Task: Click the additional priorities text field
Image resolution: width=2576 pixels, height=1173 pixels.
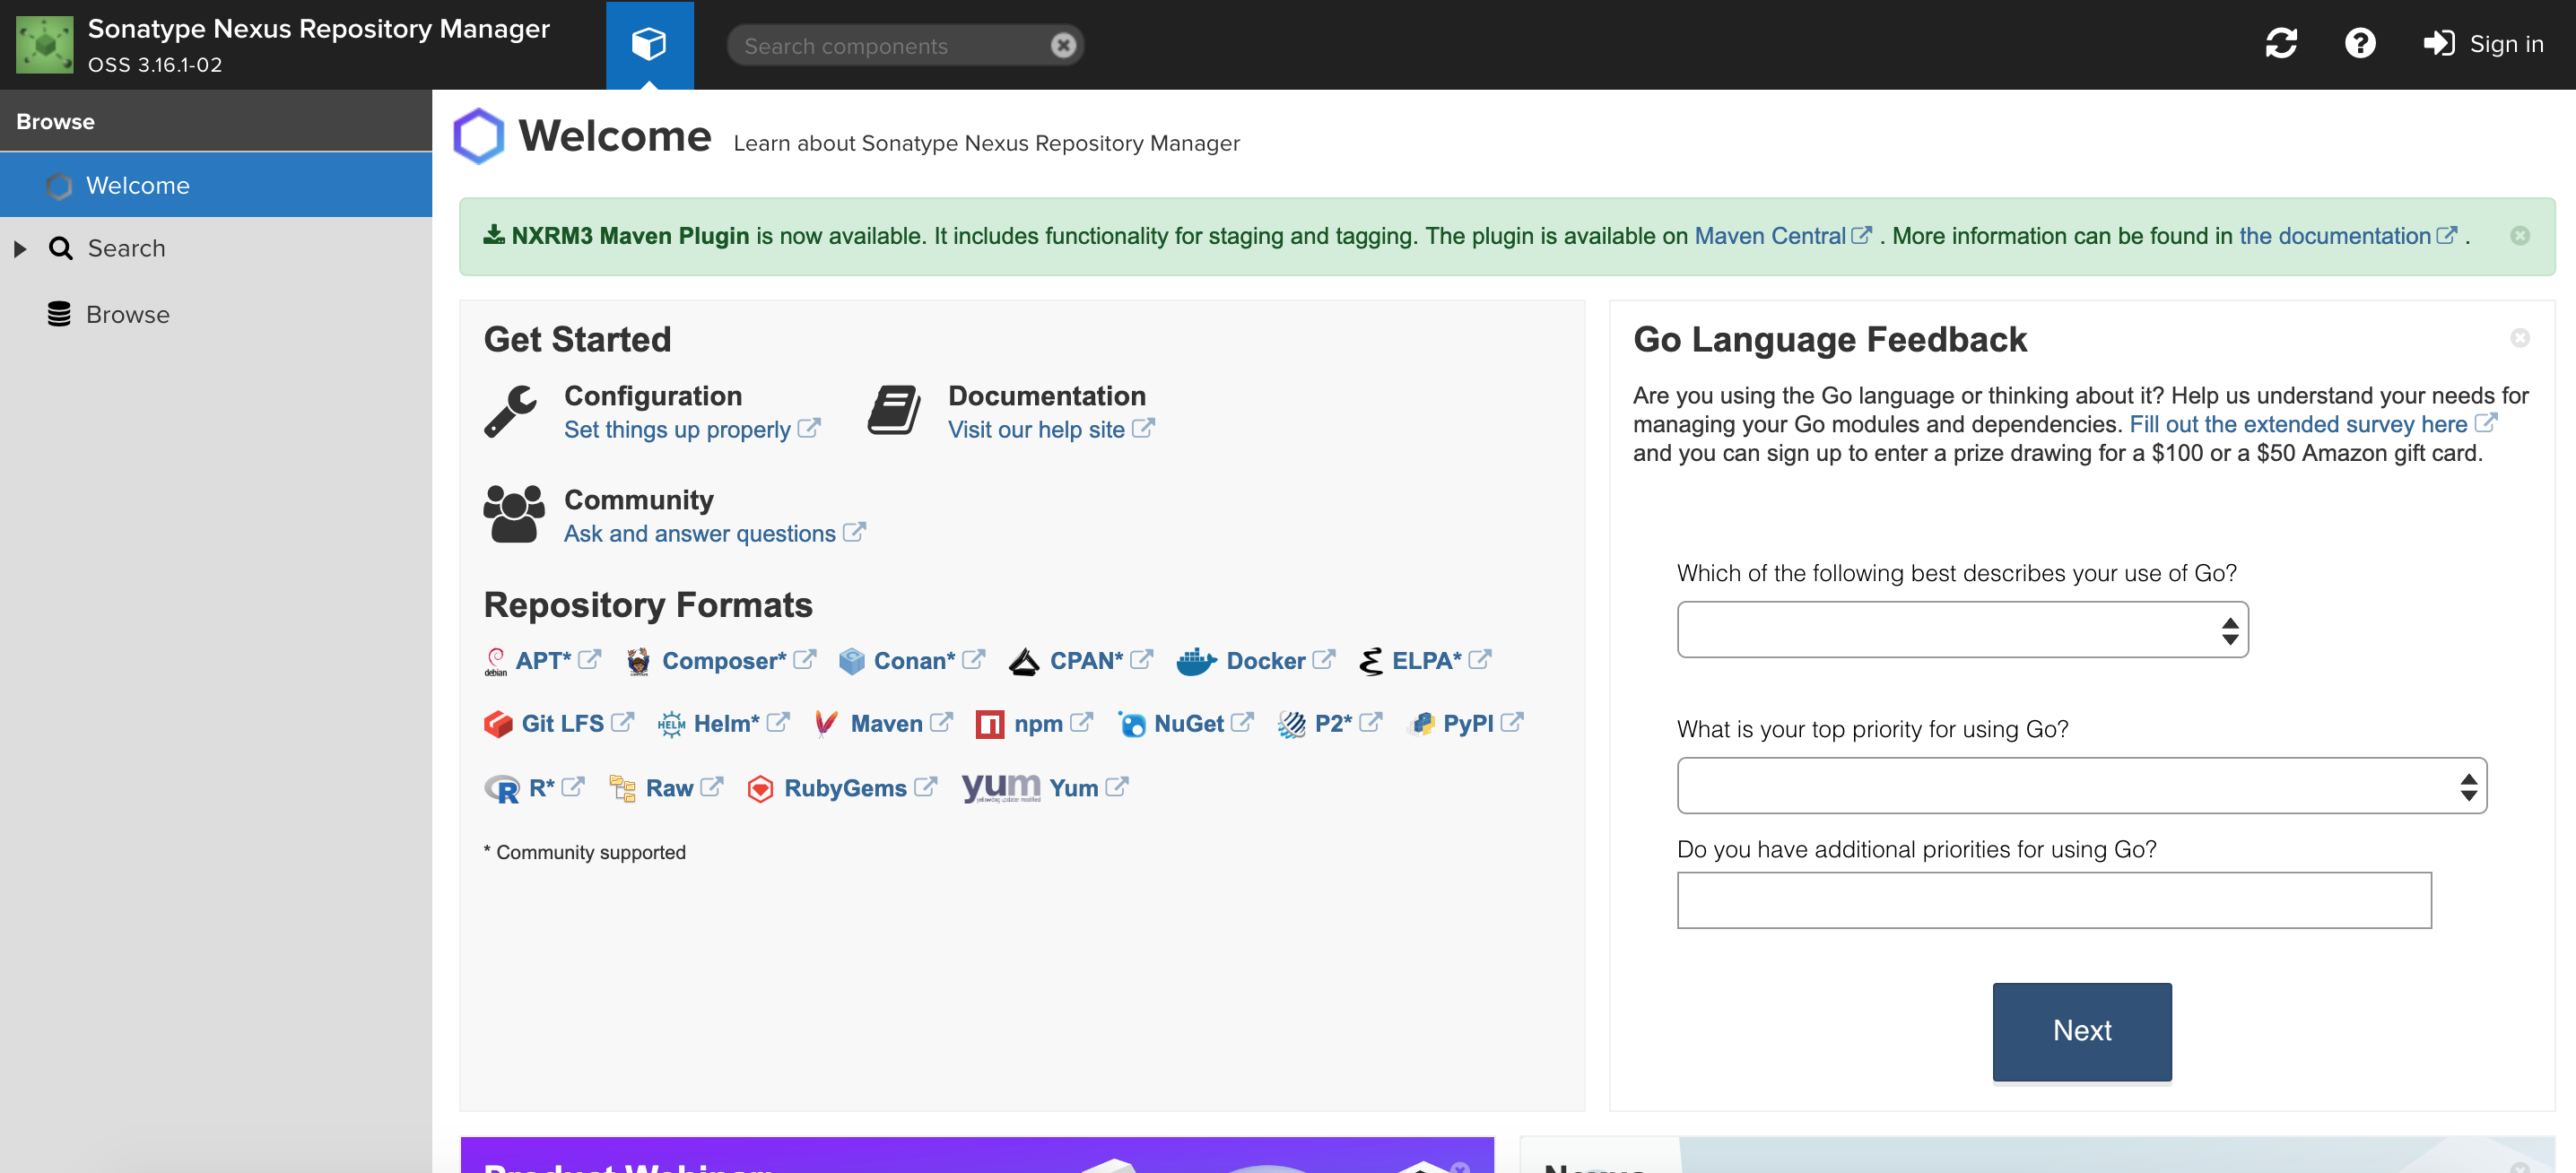Action: point(2053,900)
